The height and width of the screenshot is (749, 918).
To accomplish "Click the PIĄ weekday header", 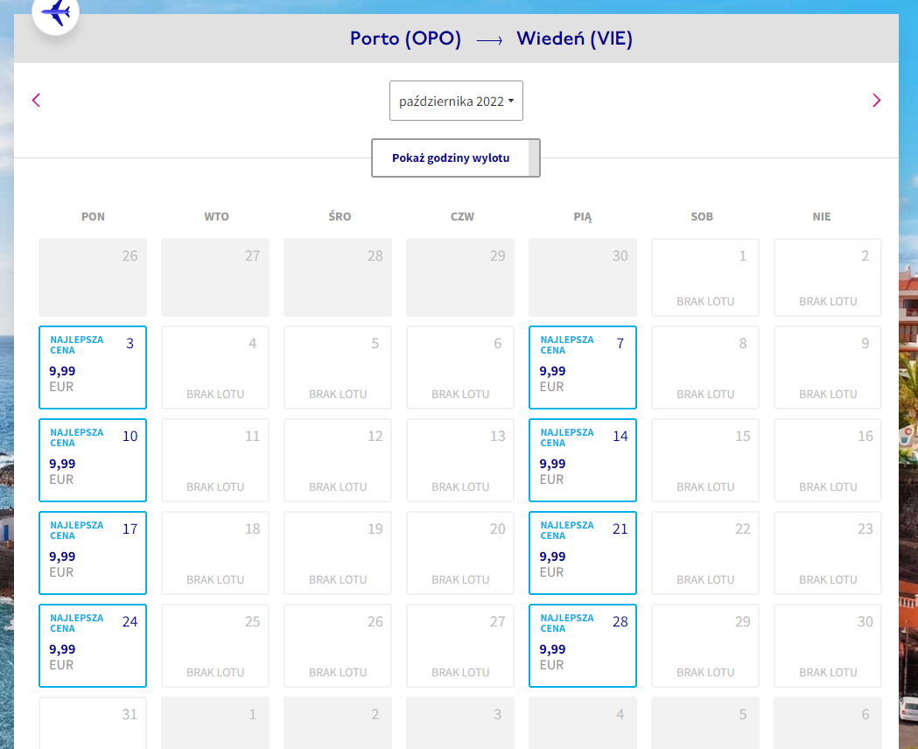I will coord(583,216).
